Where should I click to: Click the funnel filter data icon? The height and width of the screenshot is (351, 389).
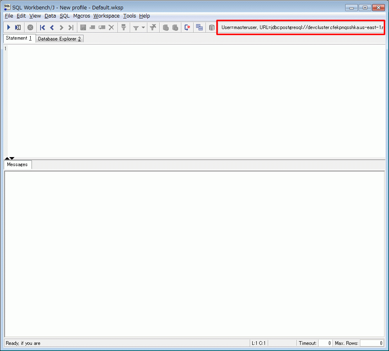point(136,27)
